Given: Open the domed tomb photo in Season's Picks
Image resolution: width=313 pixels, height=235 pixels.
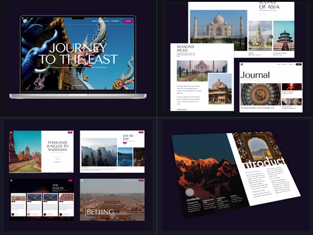Looking at the screenshot, I should (220, 89).
